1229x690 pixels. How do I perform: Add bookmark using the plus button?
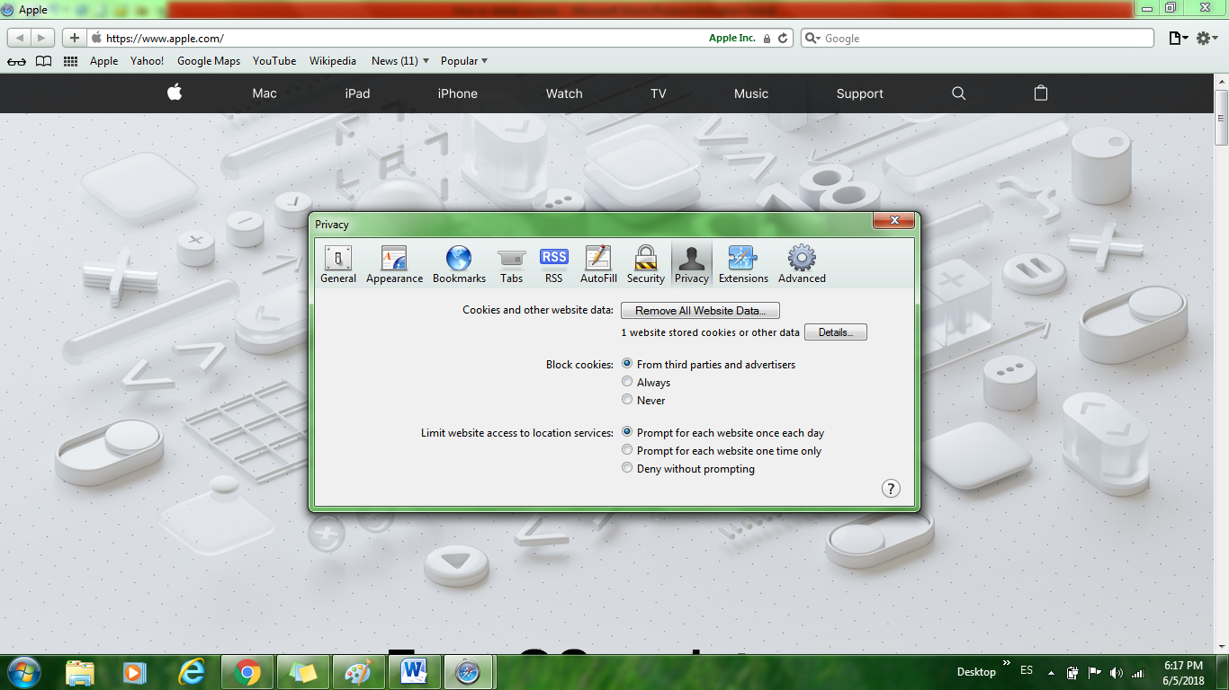point(75,38)
